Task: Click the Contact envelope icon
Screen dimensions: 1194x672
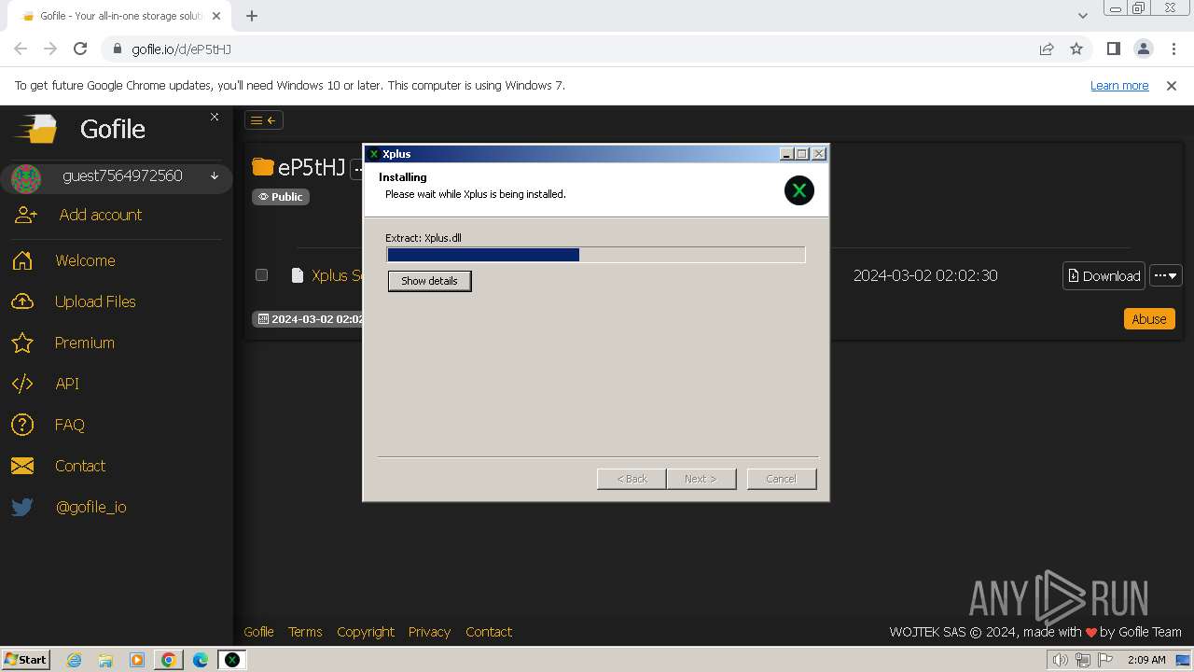Action: [x=22, y=466]
